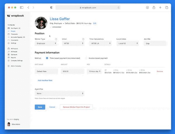Viewport: 175px width, 134px height.
Task: Open the Worker Type dropdown showing Employee
Action: [46, 44]
